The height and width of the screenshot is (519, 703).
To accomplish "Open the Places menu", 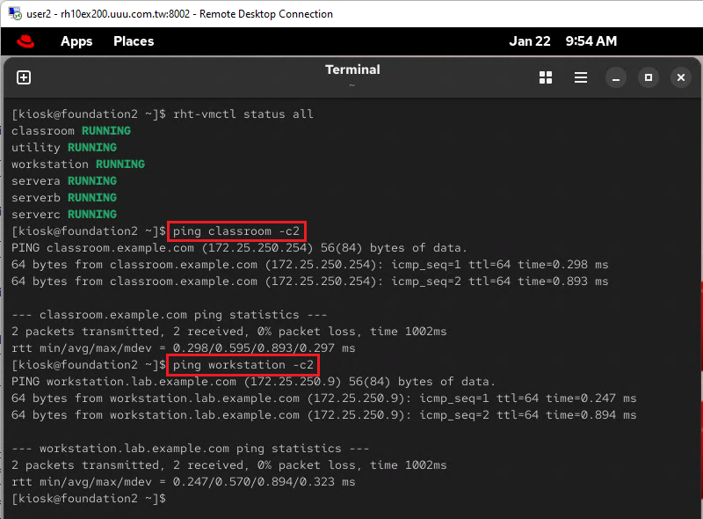I will (134, 41).
